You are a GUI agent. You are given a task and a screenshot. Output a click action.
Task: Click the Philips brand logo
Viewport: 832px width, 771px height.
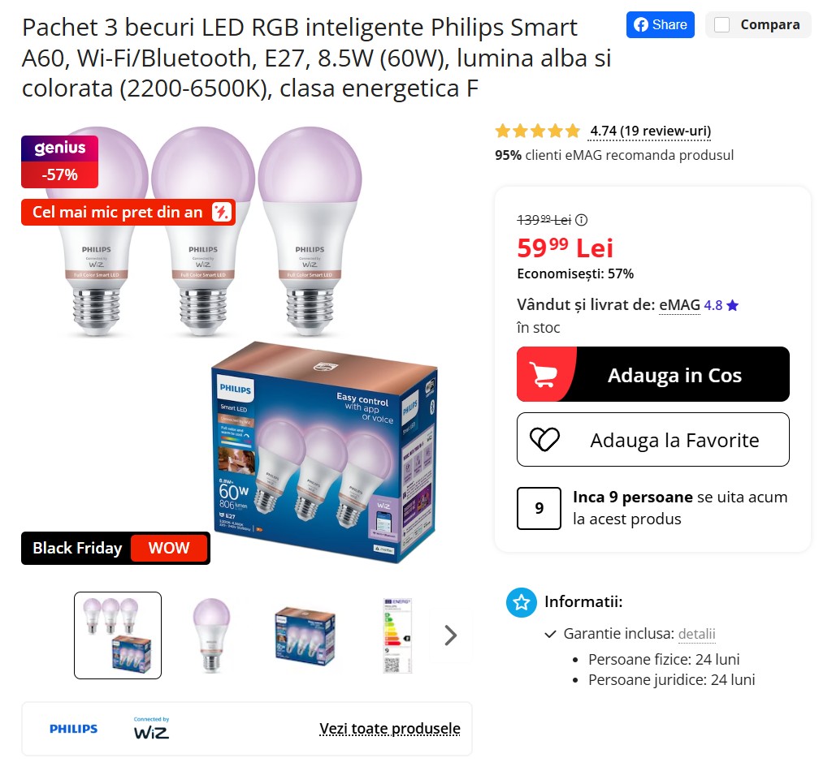pos(74,729)
